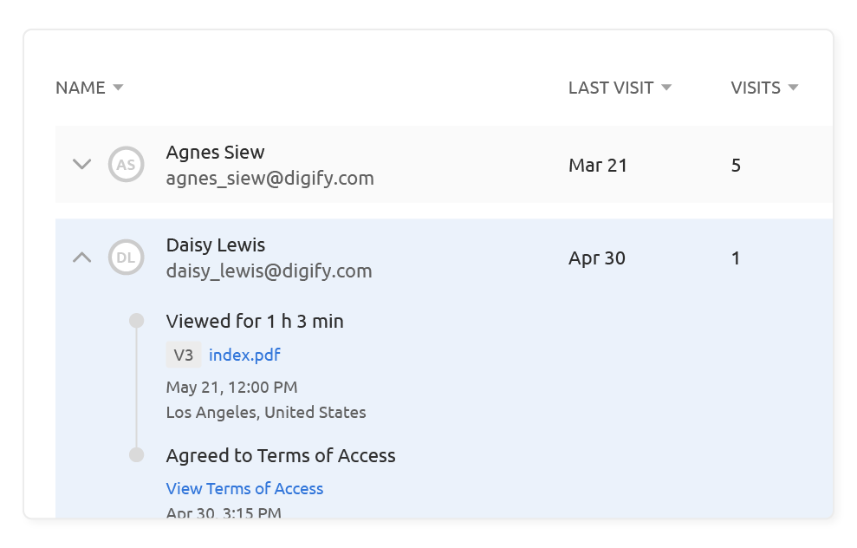Click the NAME column header

tap(81, 88)
